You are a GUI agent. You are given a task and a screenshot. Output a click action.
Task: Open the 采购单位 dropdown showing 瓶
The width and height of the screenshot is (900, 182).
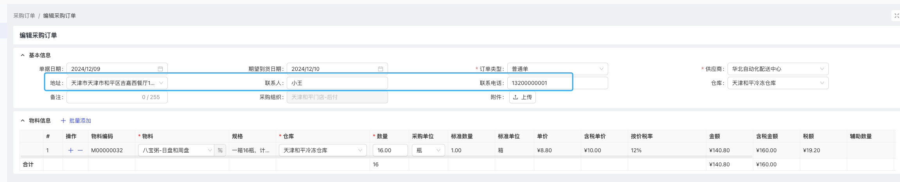coord(428,150)
